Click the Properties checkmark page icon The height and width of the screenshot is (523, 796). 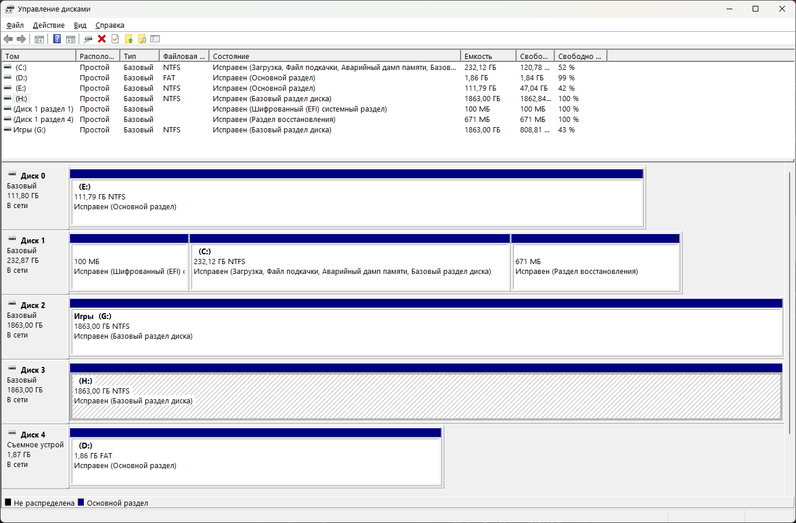pos(115,39)
